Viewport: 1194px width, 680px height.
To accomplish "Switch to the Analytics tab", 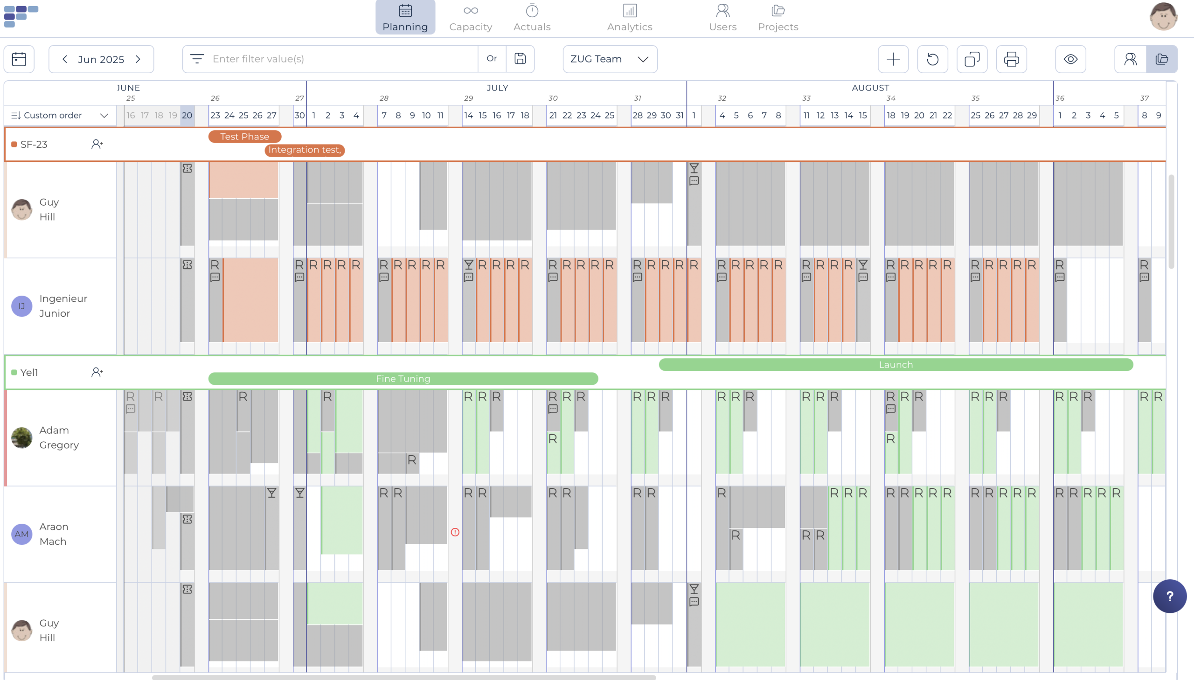I will (629, 17).
